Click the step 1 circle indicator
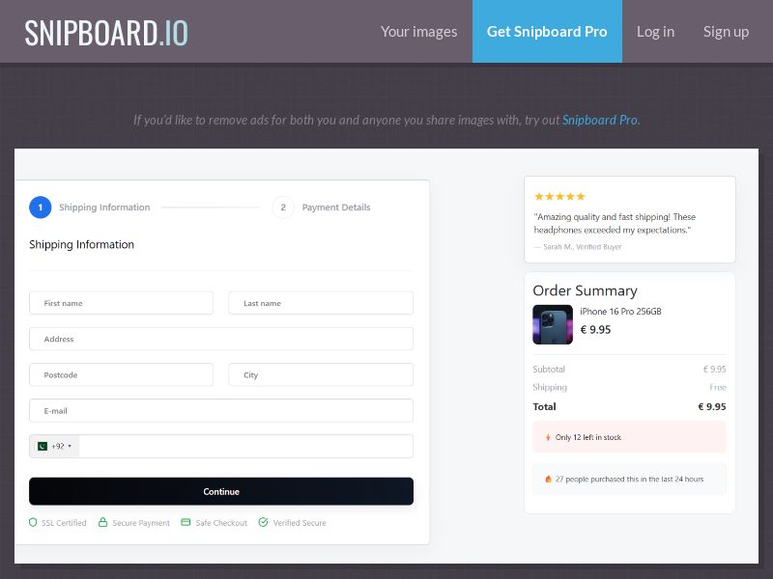Image resolution: width=773 pixels, height=579 pixels. (x=40, y=207)
